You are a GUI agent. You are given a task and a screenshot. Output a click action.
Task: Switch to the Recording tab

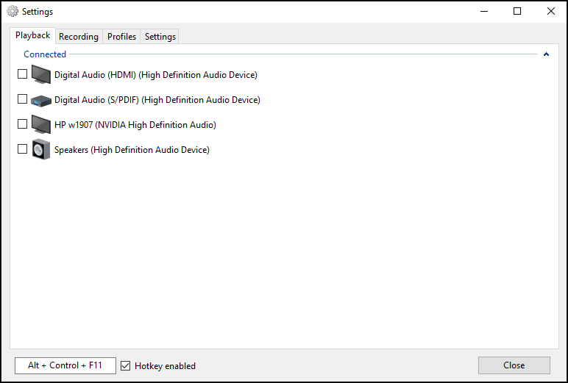click(79, 37)
